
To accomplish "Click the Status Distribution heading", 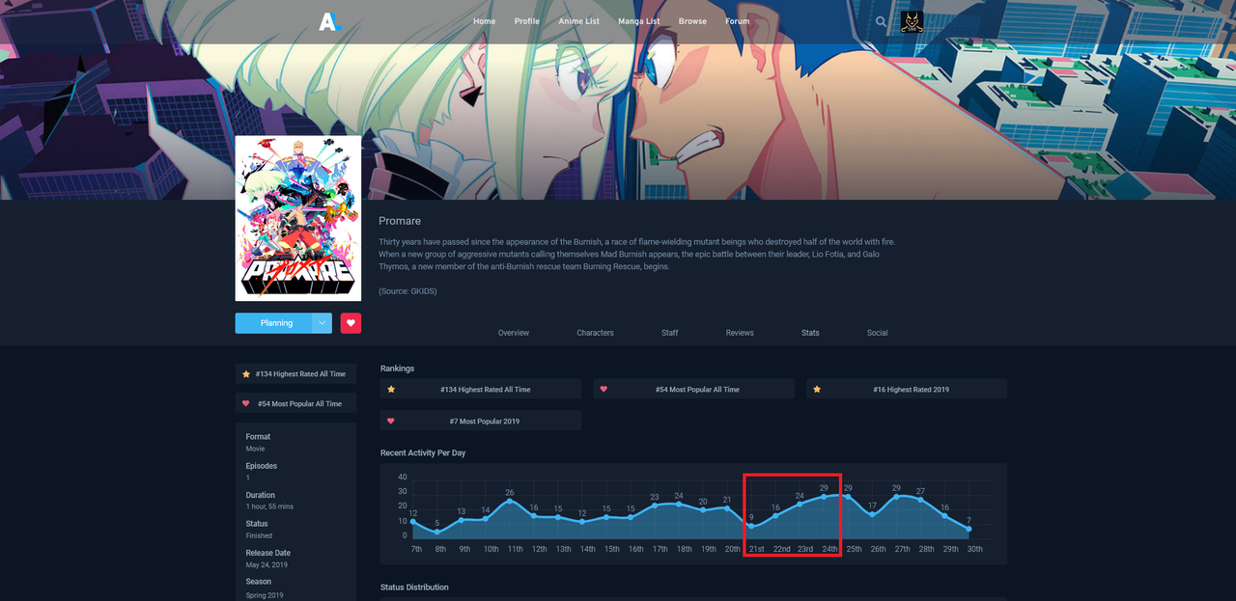I will (414, 587).
